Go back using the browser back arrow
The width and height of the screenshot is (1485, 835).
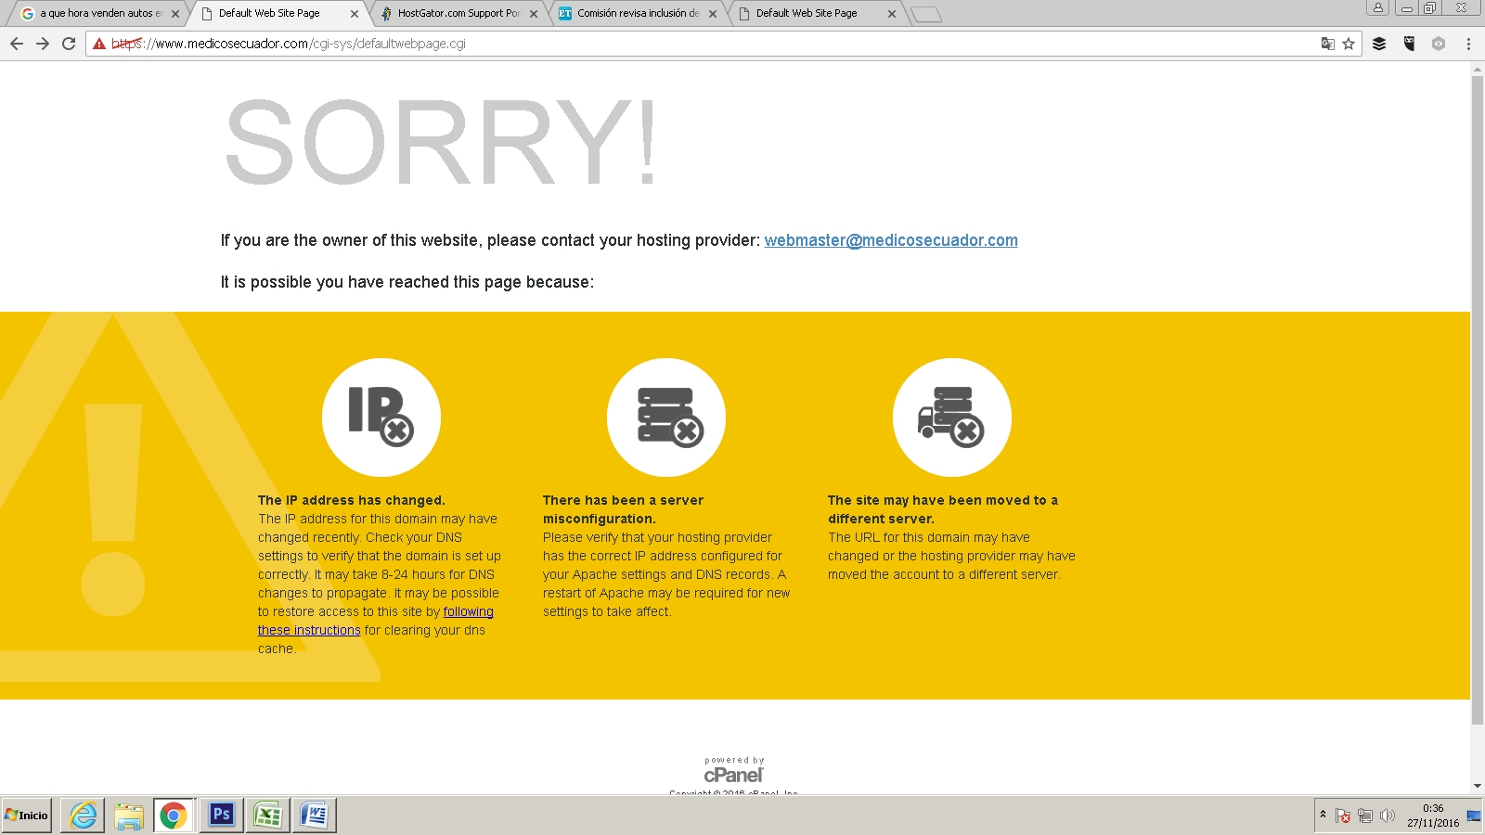[x=17, y=44]
